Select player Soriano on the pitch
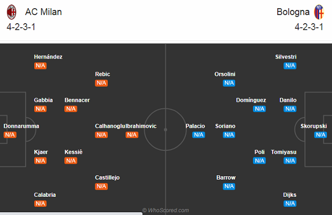Image resolution: width=332 pixels, height=215 pixels. point(225,126)
